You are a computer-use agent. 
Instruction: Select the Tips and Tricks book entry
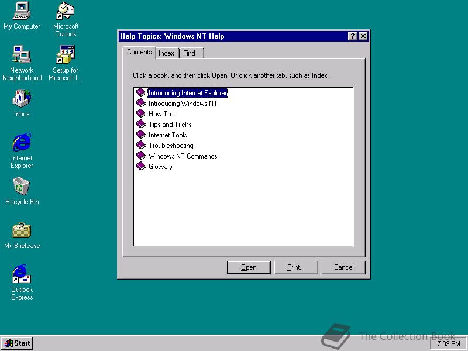click(170, 125)
